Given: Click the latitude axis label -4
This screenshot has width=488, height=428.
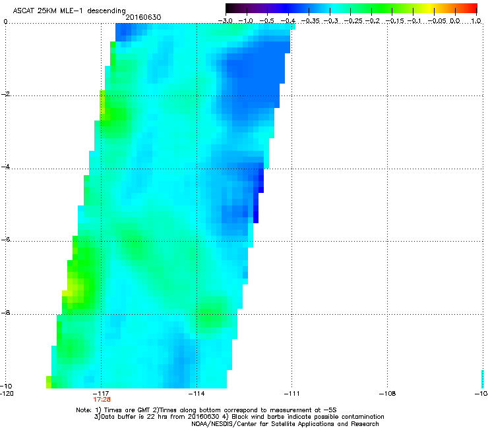Looking at the screenshot, I should [5, 167].
